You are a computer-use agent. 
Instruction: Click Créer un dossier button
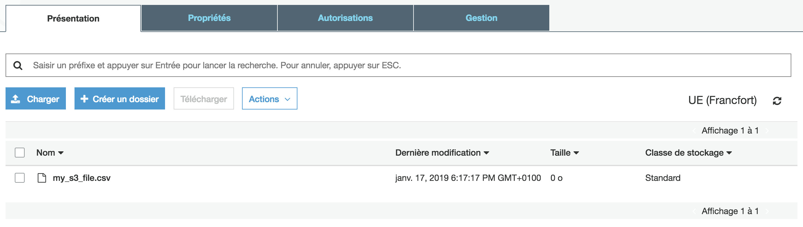119,99
